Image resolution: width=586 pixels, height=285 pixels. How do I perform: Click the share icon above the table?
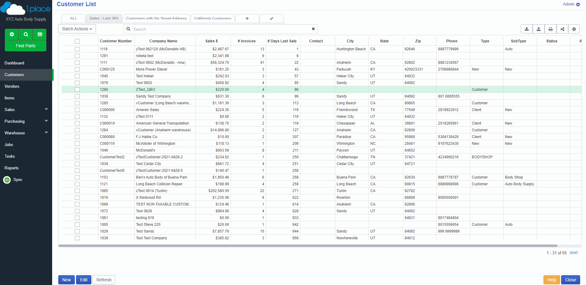[562, 29]
